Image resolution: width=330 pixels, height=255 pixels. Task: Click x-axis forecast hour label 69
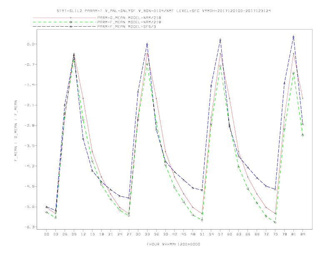[257, 234]
